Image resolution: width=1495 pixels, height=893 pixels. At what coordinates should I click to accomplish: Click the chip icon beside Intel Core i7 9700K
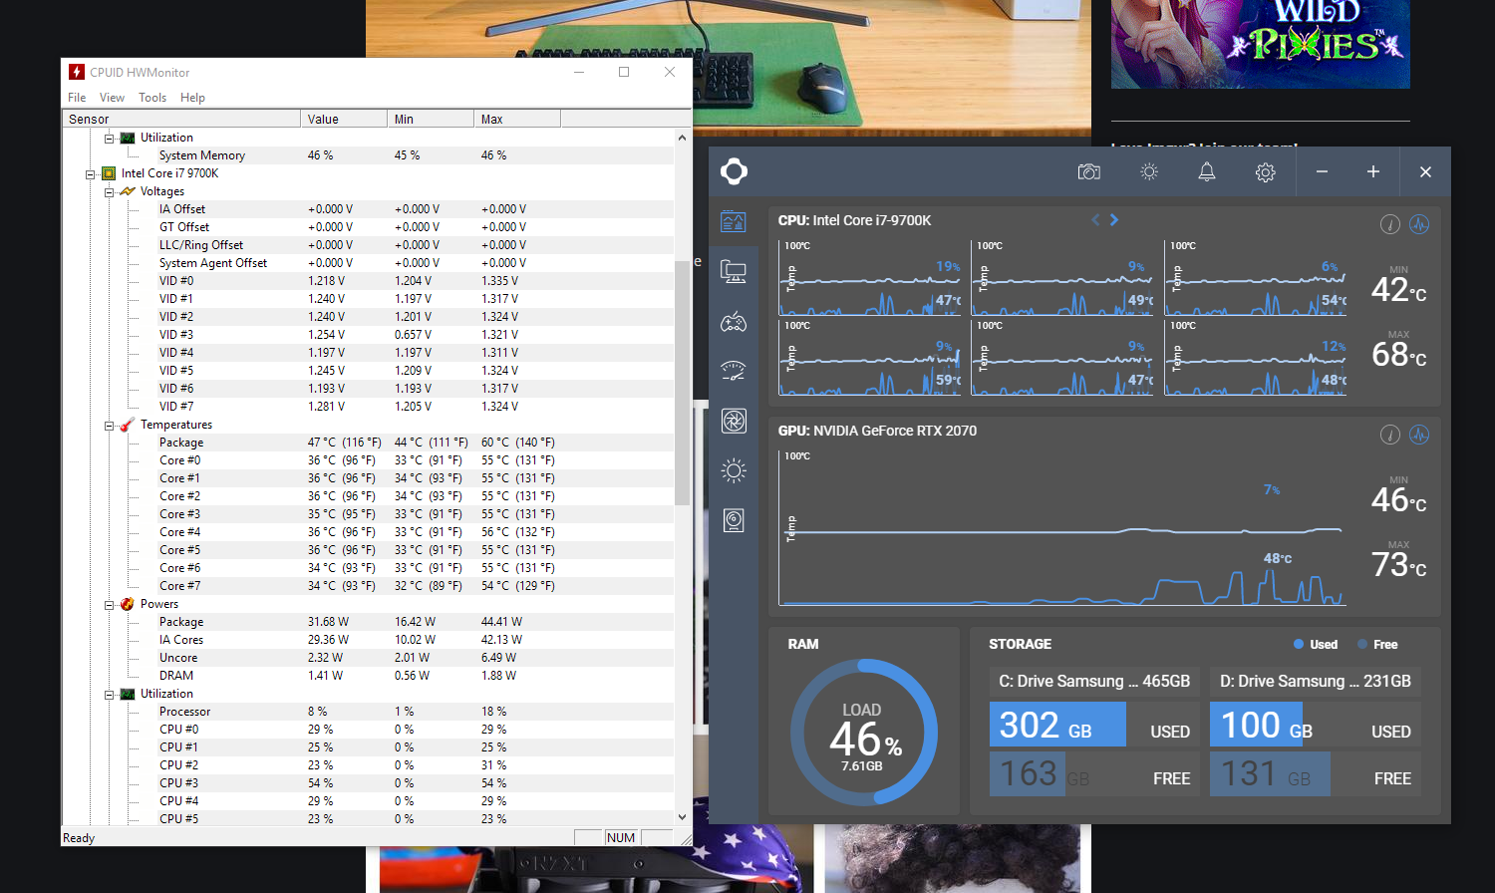tap(109, 173)
